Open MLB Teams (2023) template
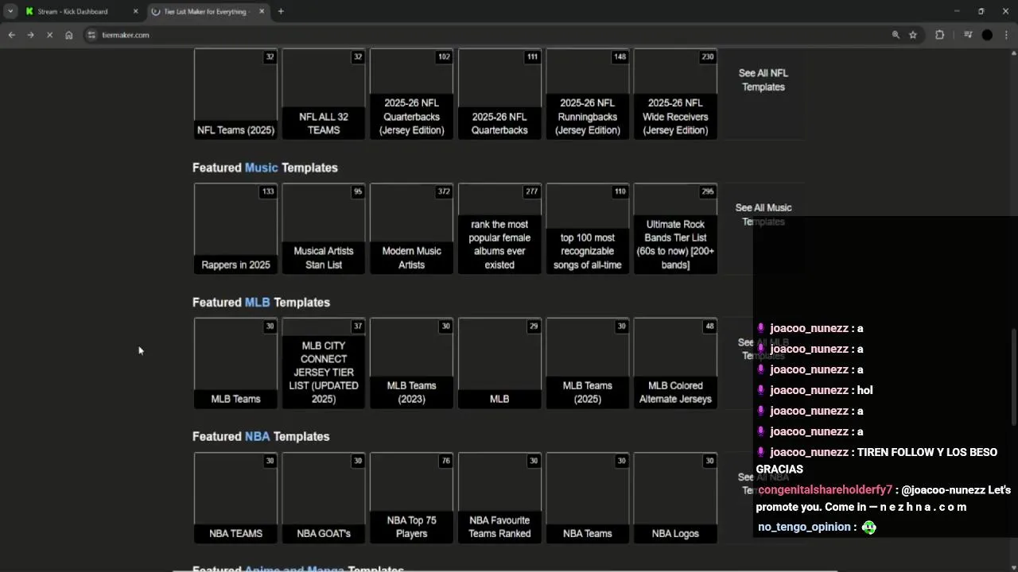This screenshot has height=572, width=1018. [411, 364]
